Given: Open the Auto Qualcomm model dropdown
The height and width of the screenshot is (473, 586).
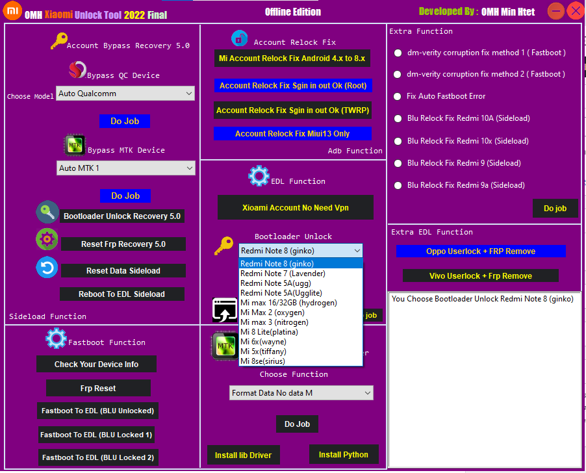Looking at the screenshot, I should coord(125,94).
